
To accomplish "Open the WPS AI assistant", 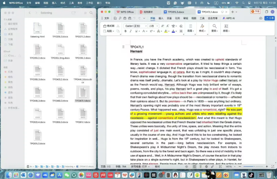I will [229, 19].
